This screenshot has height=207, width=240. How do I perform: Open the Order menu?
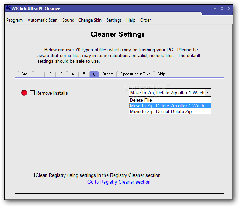tap(145, 20)
